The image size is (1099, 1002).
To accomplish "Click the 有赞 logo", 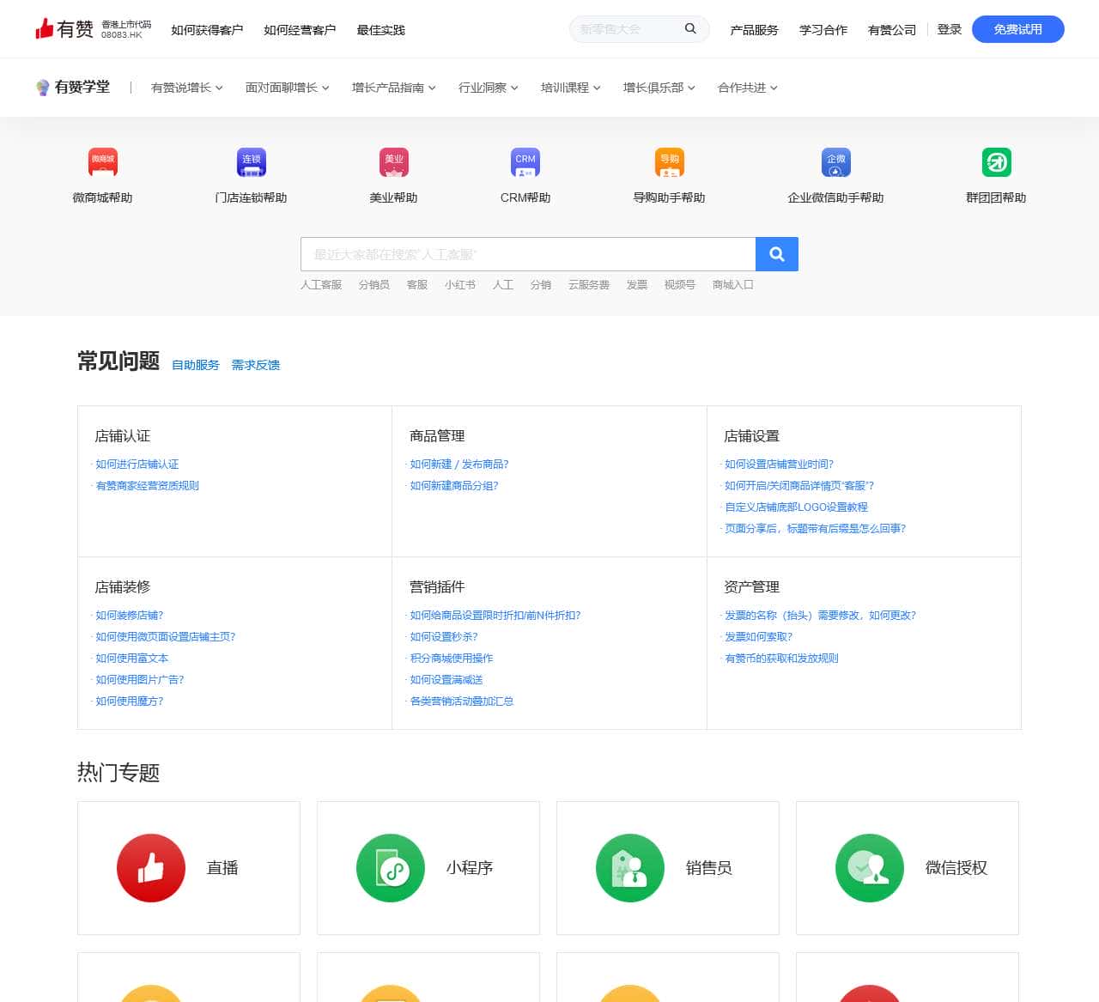I will (x=64, y=29).
